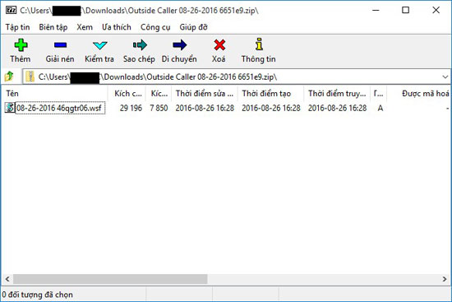This screenshot has width=452, height=302.
Task: Sort by Thời điểm truy... column header
Action: 337,94
